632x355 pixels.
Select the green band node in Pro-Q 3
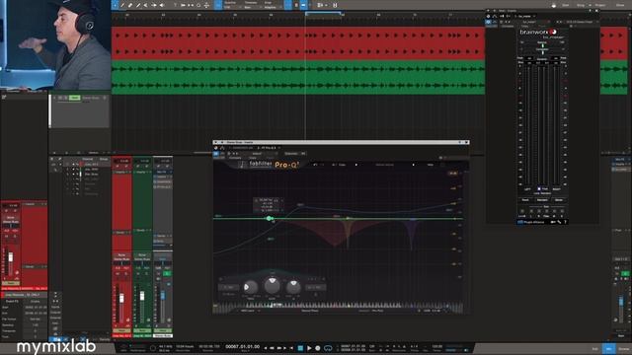click(x=269, y=218)
